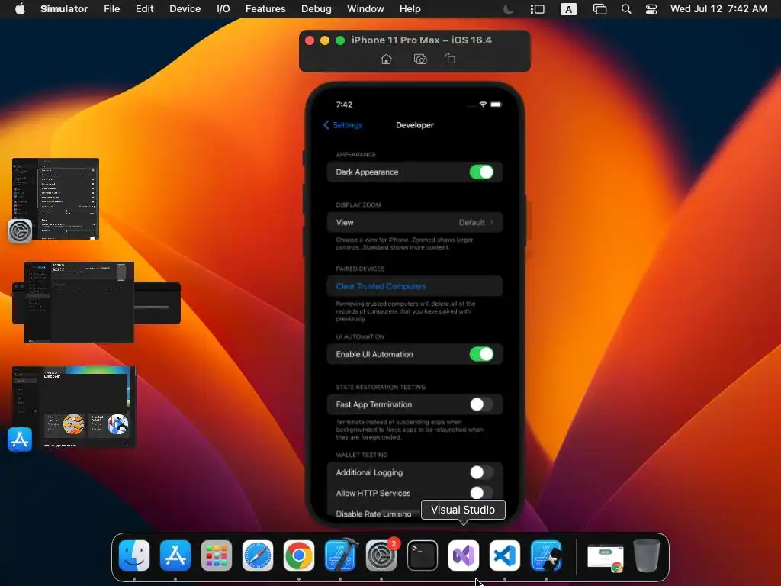The width and height of the screenshot is (781, 586).
Task: Open the Features menu
Action: 265,9
